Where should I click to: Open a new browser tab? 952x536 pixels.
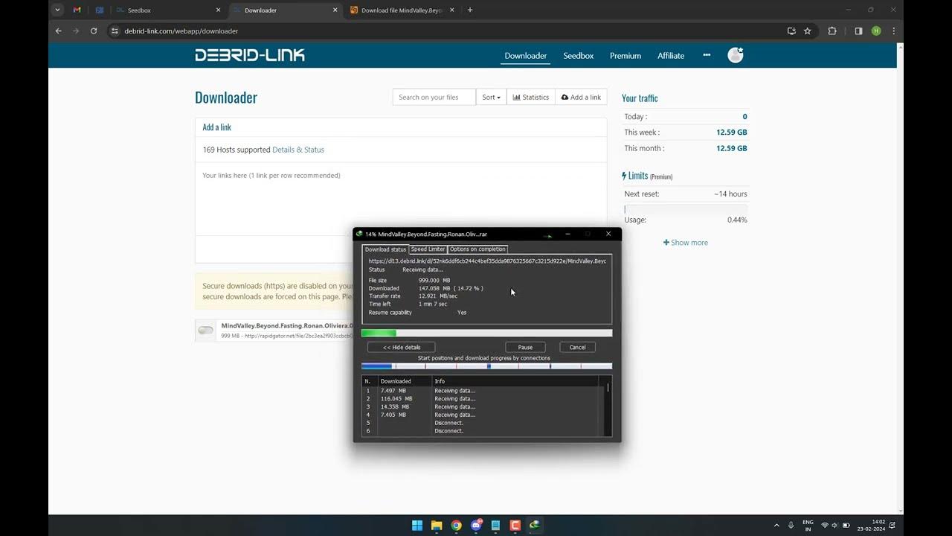(470, 10)
